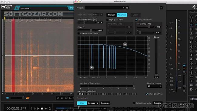Screen dimensions: 197x111
Task: Switch to Manual mode
Action: [x=111, y=15]
